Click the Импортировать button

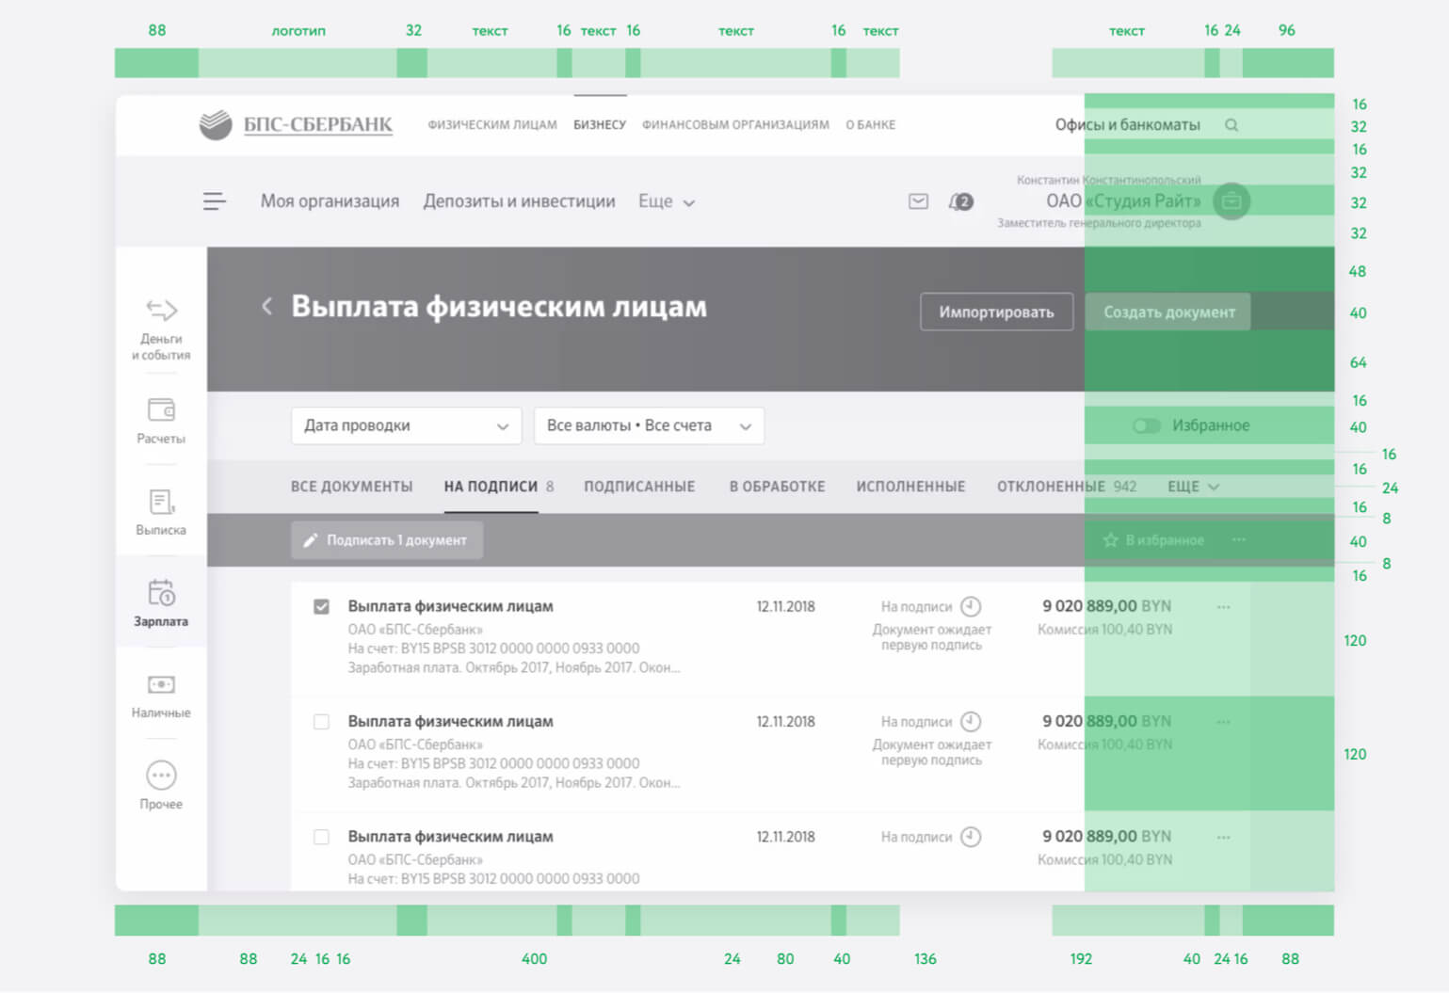coord(996,312)
